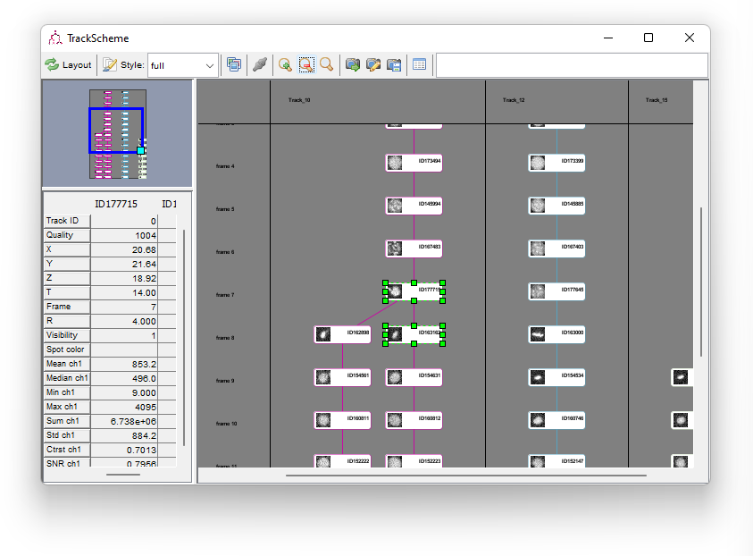Click the Track_15 column header

pyautogui.click(x=657, y=100)
